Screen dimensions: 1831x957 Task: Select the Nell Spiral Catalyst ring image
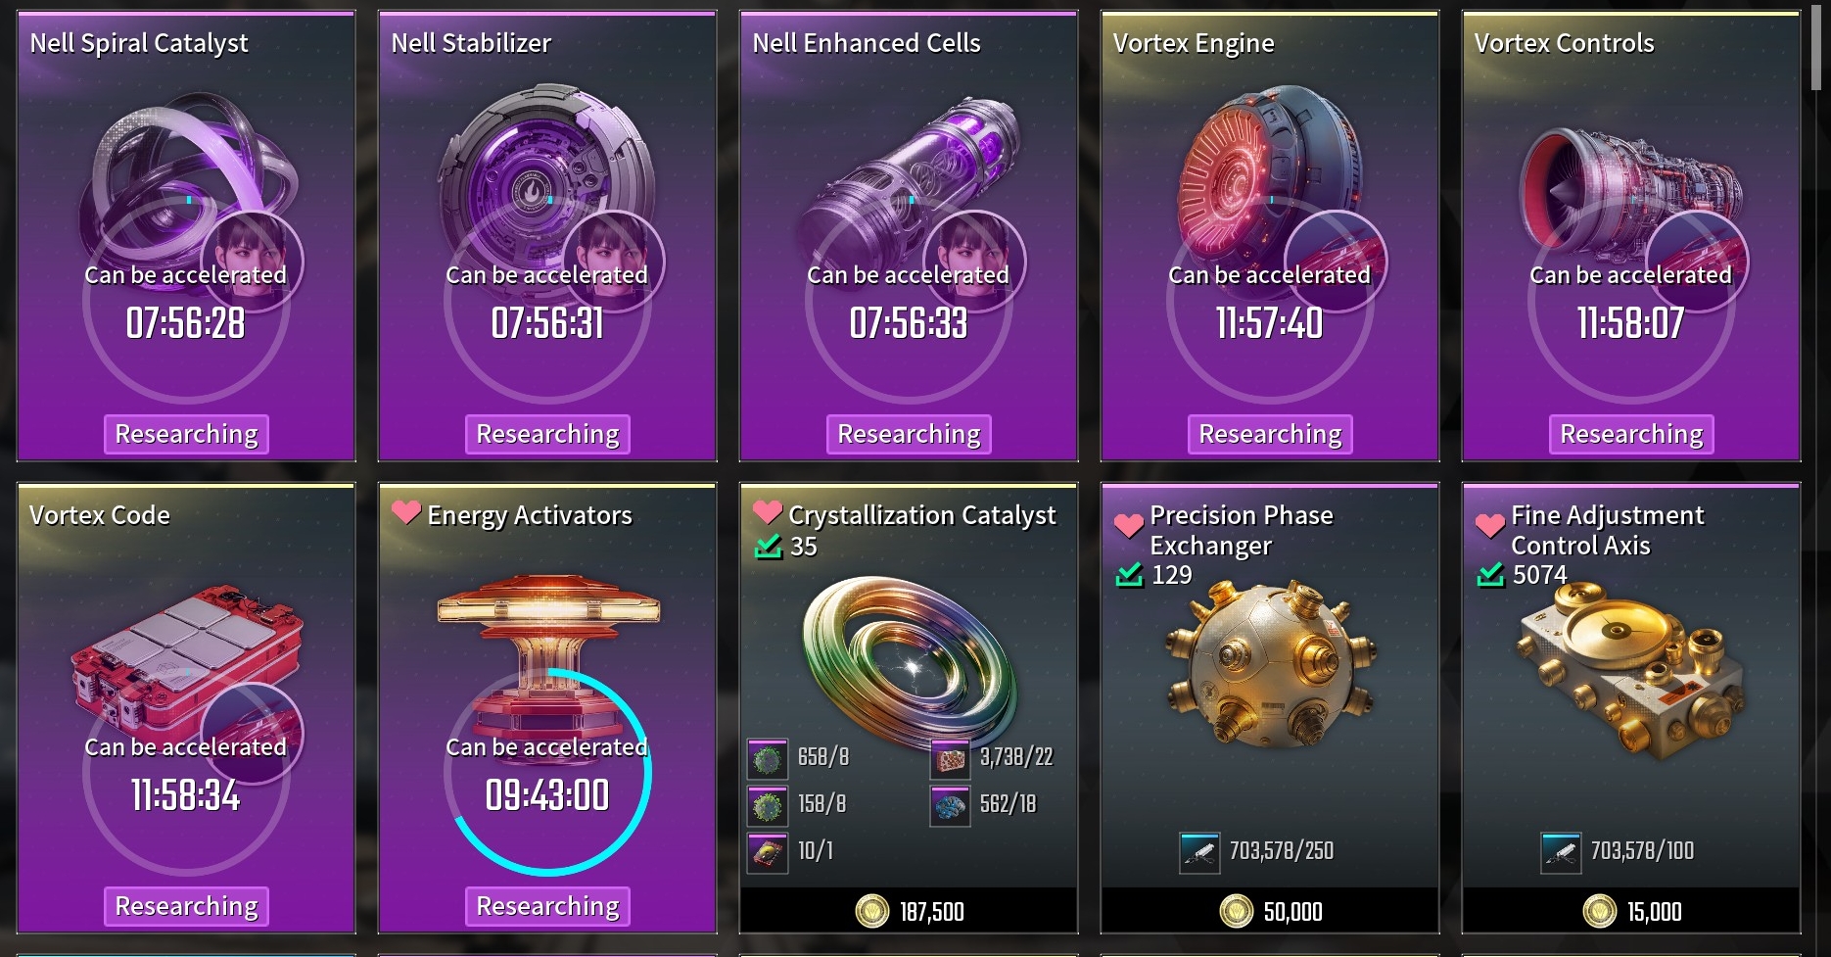coord(186,176)
